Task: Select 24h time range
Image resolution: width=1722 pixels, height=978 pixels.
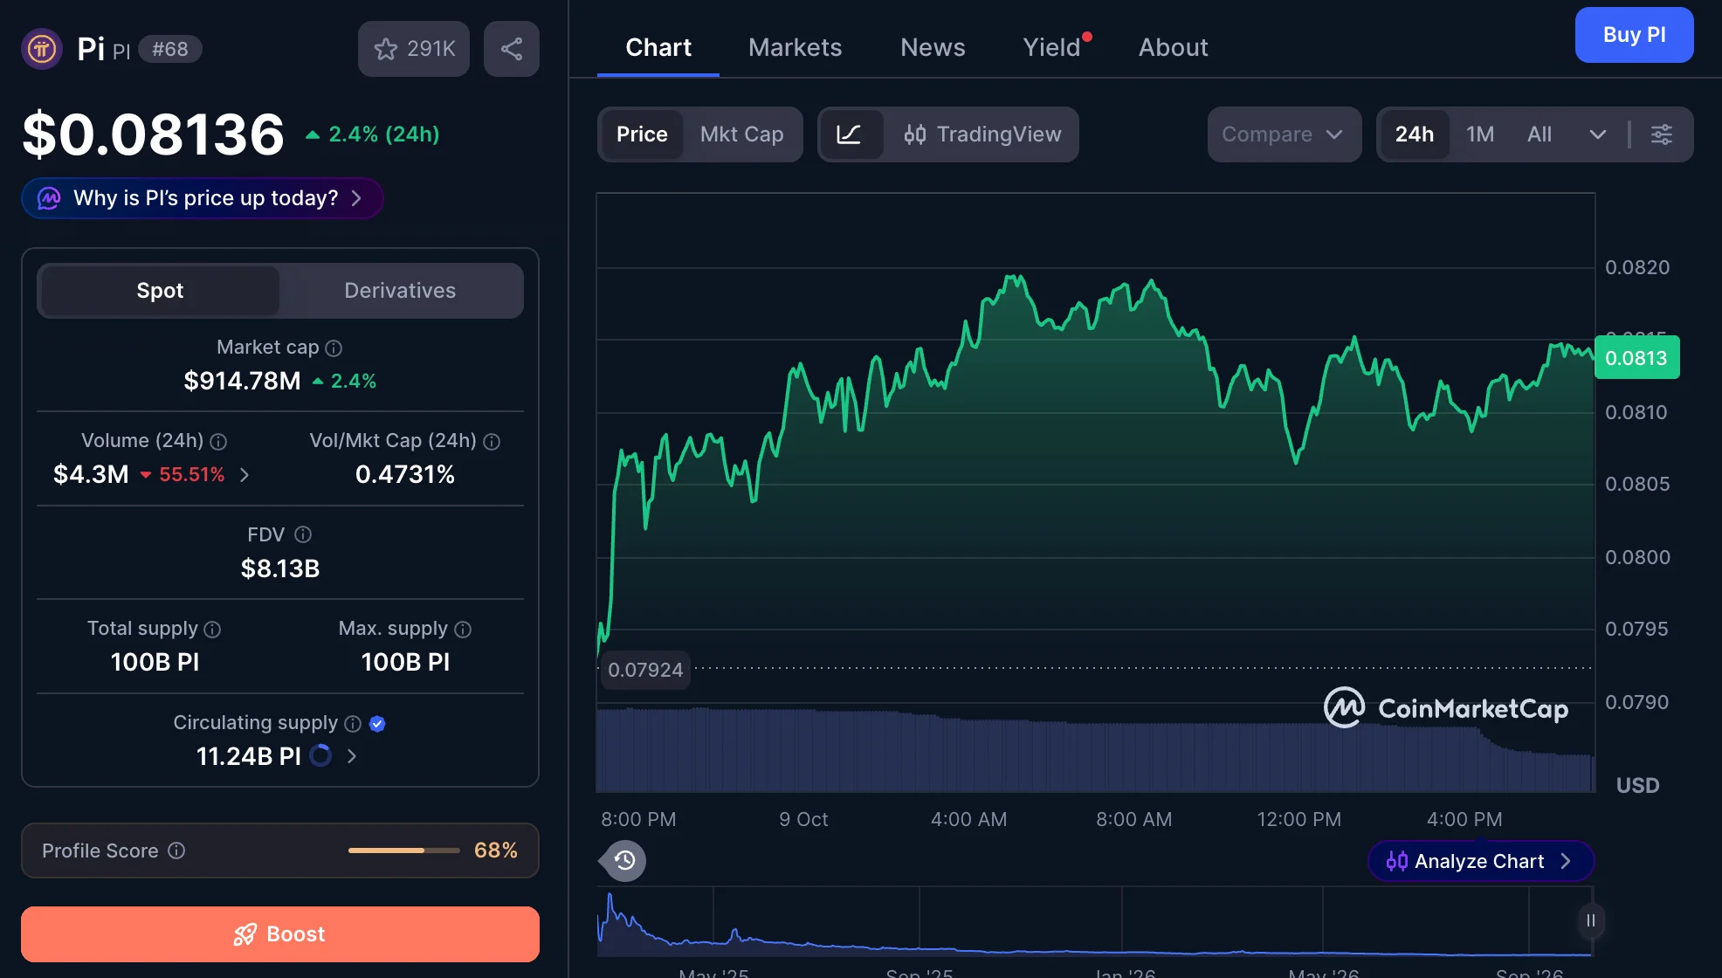Action: pyautogui.click(x=1414, y=134)
